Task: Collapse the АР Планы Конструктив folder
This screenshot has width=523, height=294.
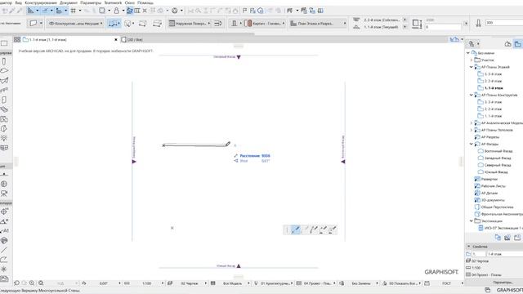Action: pyautogui.click(x=472, y=95)
